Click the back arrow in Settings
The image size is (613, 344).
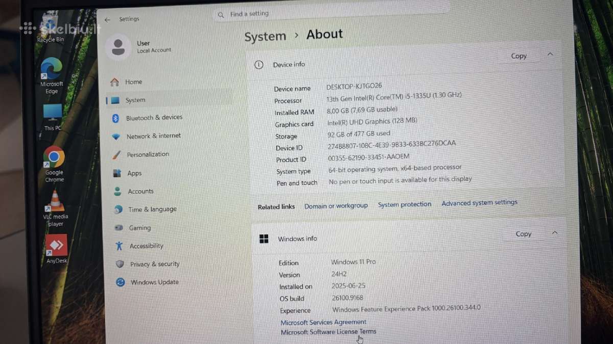coord(107,19)
